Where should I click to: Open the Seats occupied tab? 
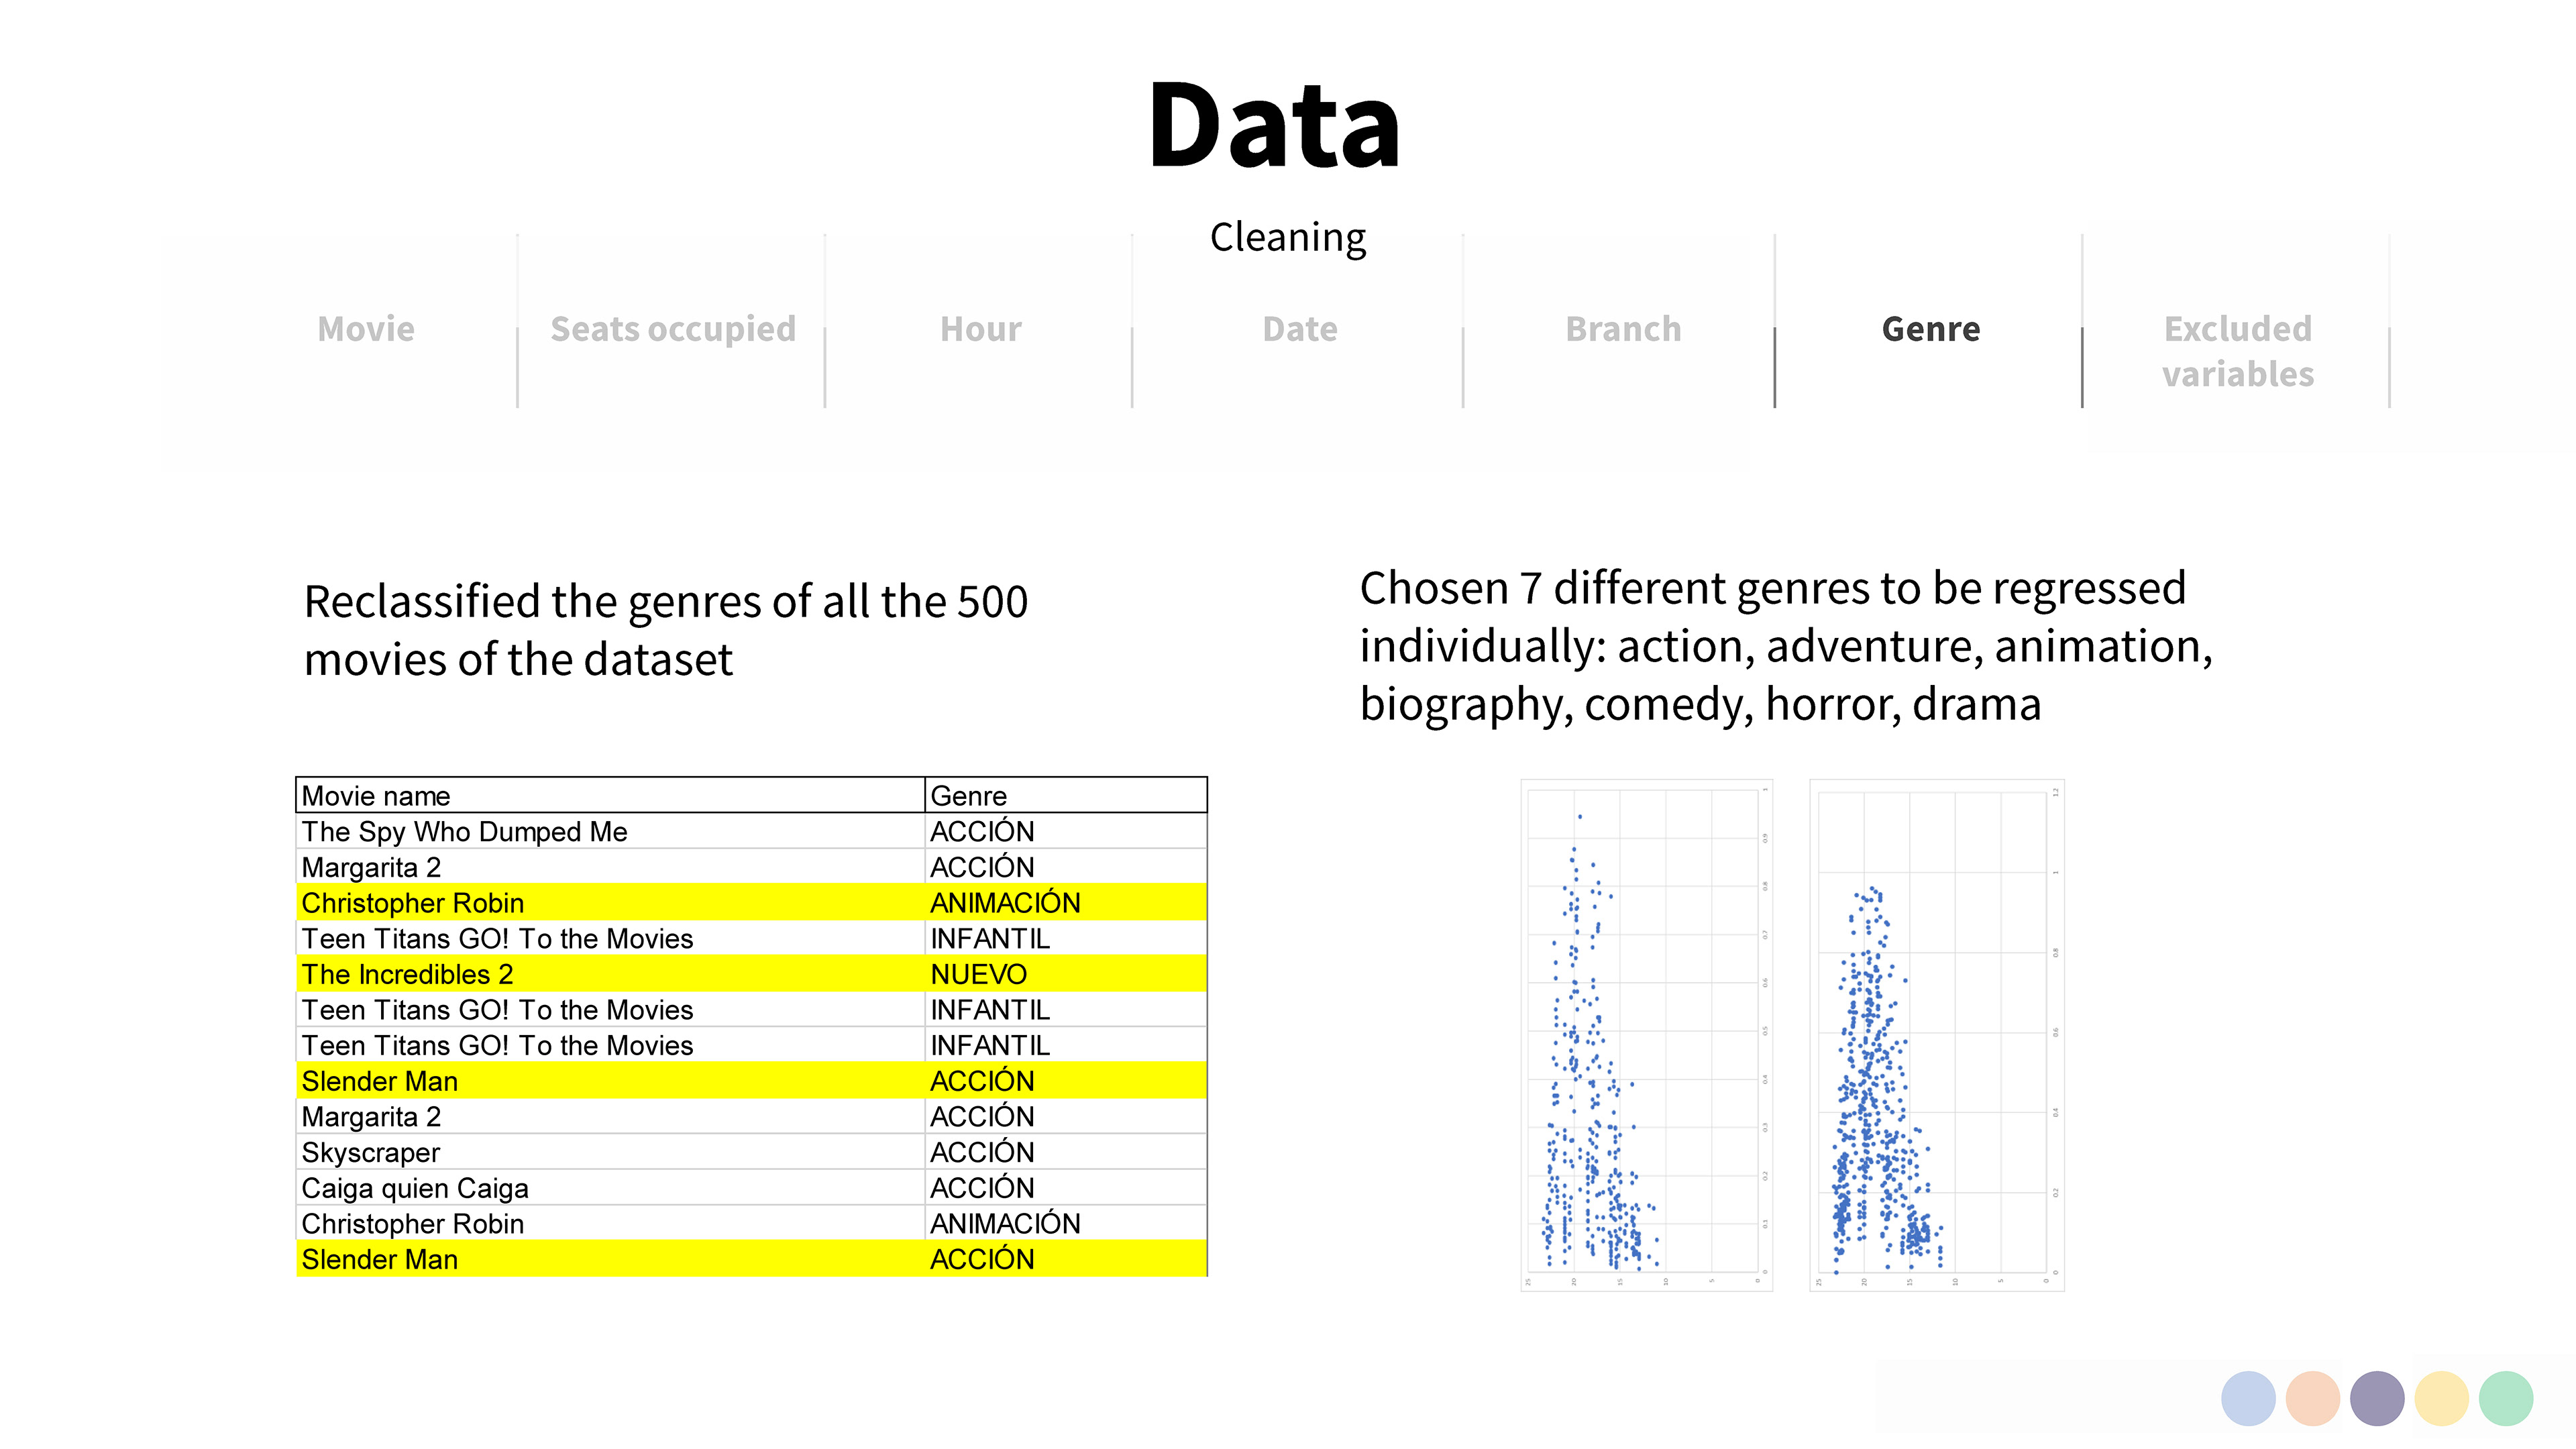coord(673,329)
